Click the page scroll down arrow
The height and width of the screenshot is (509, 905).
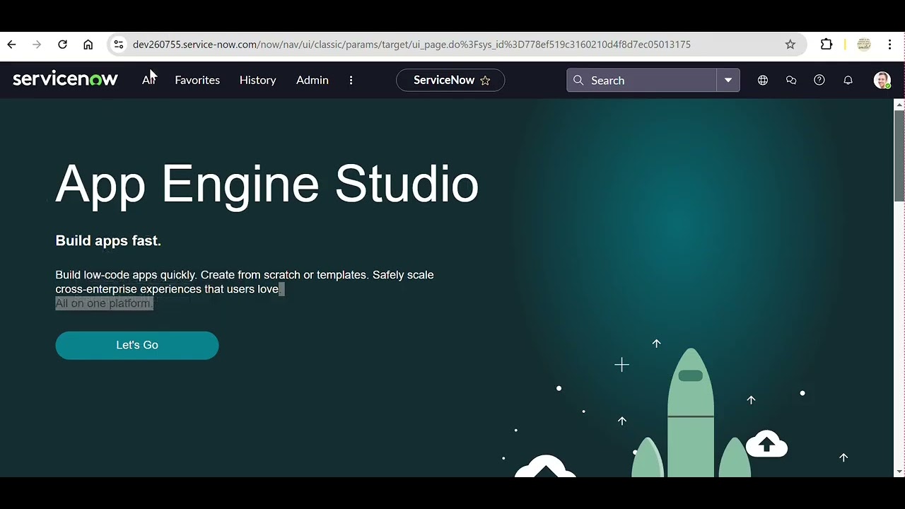coord(899,472)
